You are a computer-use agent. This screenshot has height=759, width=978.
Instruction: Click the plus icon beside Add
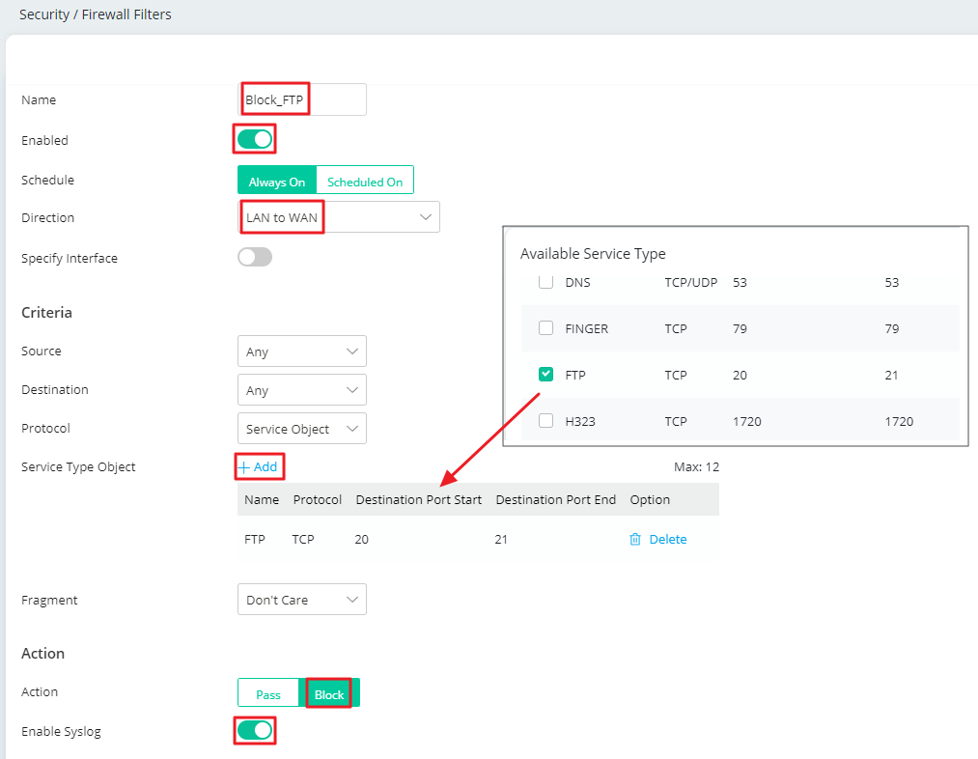tap(244, 467)
